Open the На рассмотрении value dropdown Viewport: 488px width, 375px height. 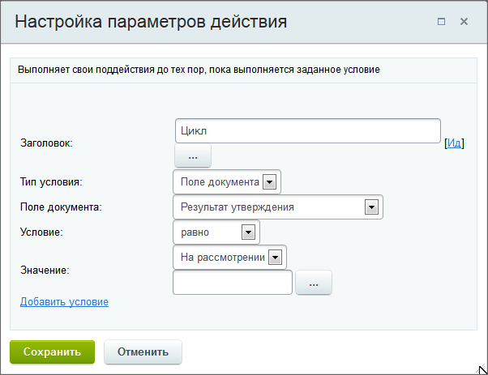[229, 258]
